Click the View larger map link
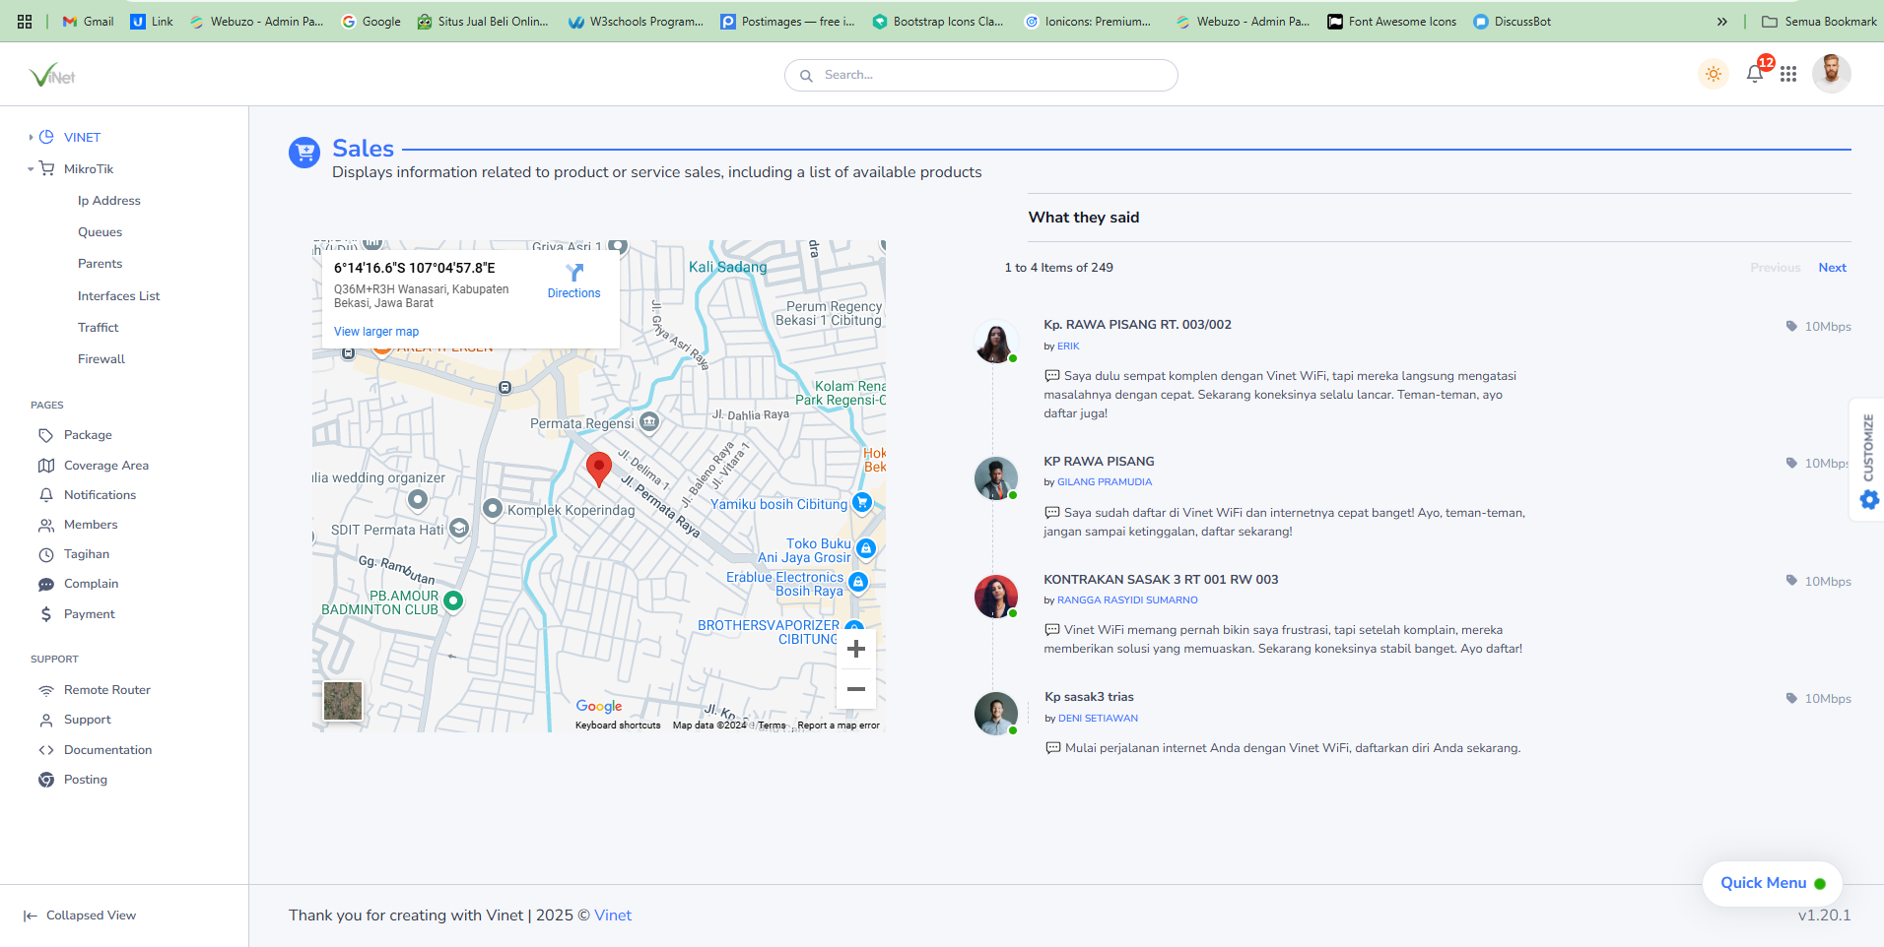This screenshot has height=947, width=1884. coord(376,332)
